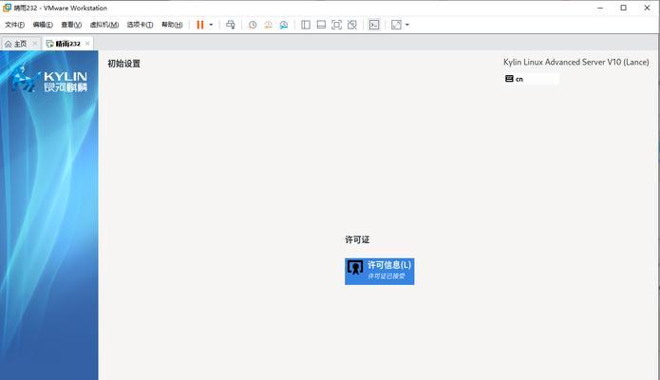Click the keyboard icon beside cn
Screen dimensions: 660x380
click(509, 78)
